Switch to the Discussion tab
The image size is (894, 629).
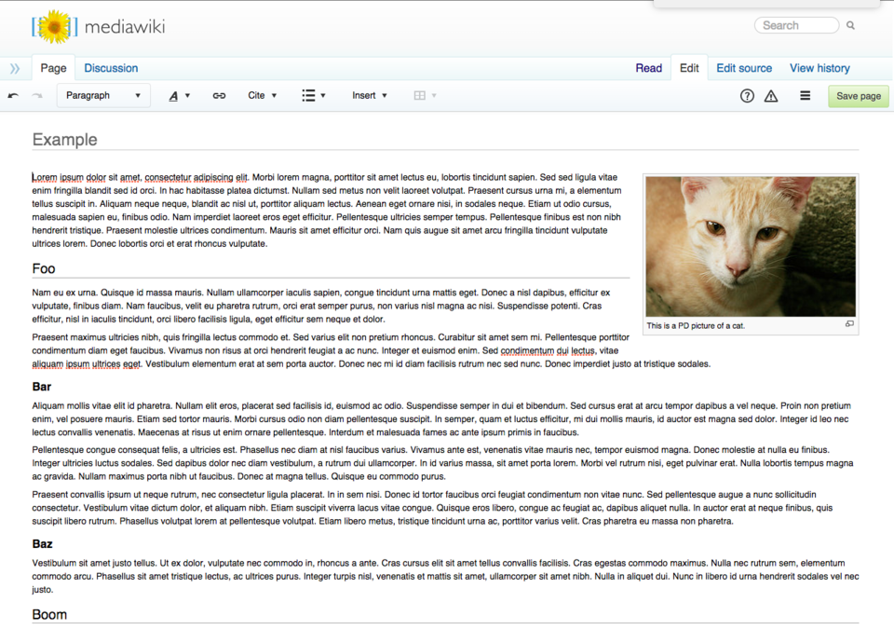pyautogui.click(x=111, y=68)
